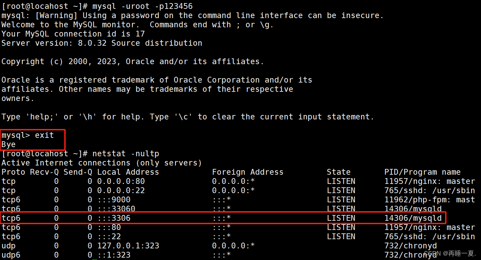Click the Foreign Address column header

pos(248,172)
